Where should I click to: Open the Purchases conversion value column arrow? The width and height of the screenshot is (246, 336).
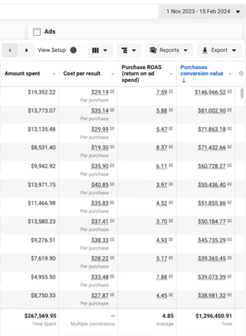tap(230, 74)
